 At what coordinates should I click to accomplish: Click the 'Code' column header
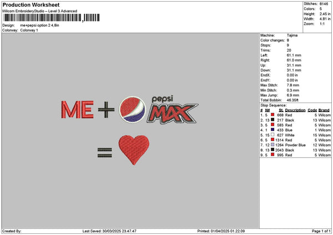312,110
